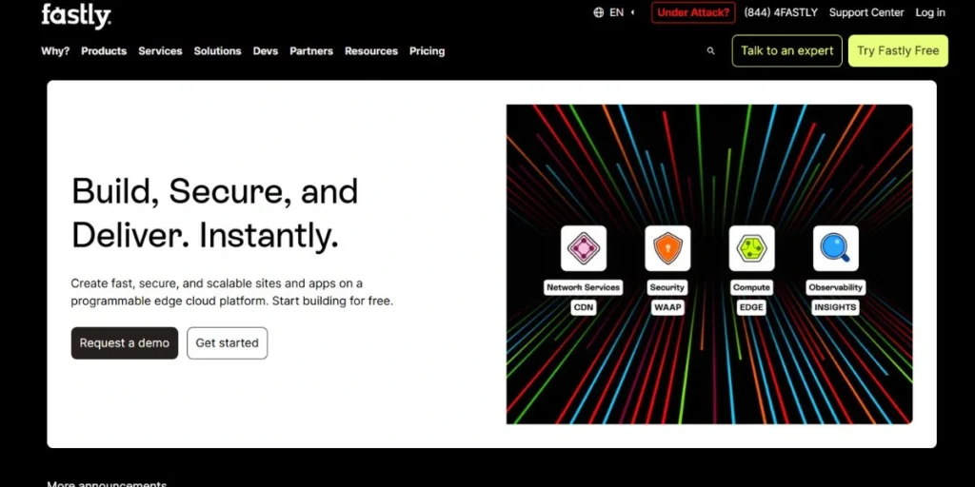Click the 'Build, Secure, and Deliver. Instantly.' headline
975x487 pixels.
(215, 213)
